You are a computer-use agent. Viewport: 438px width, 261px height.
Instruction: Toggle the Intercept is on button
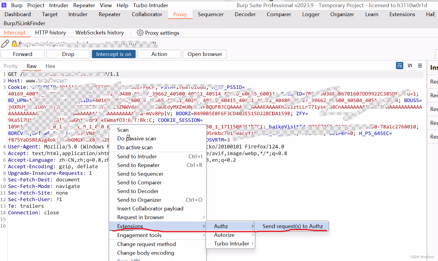coord(114,54)
